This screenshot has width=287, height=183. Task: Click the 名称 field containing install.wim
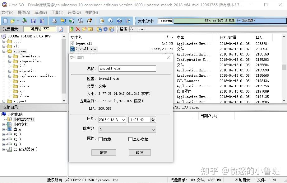(127, 69)
